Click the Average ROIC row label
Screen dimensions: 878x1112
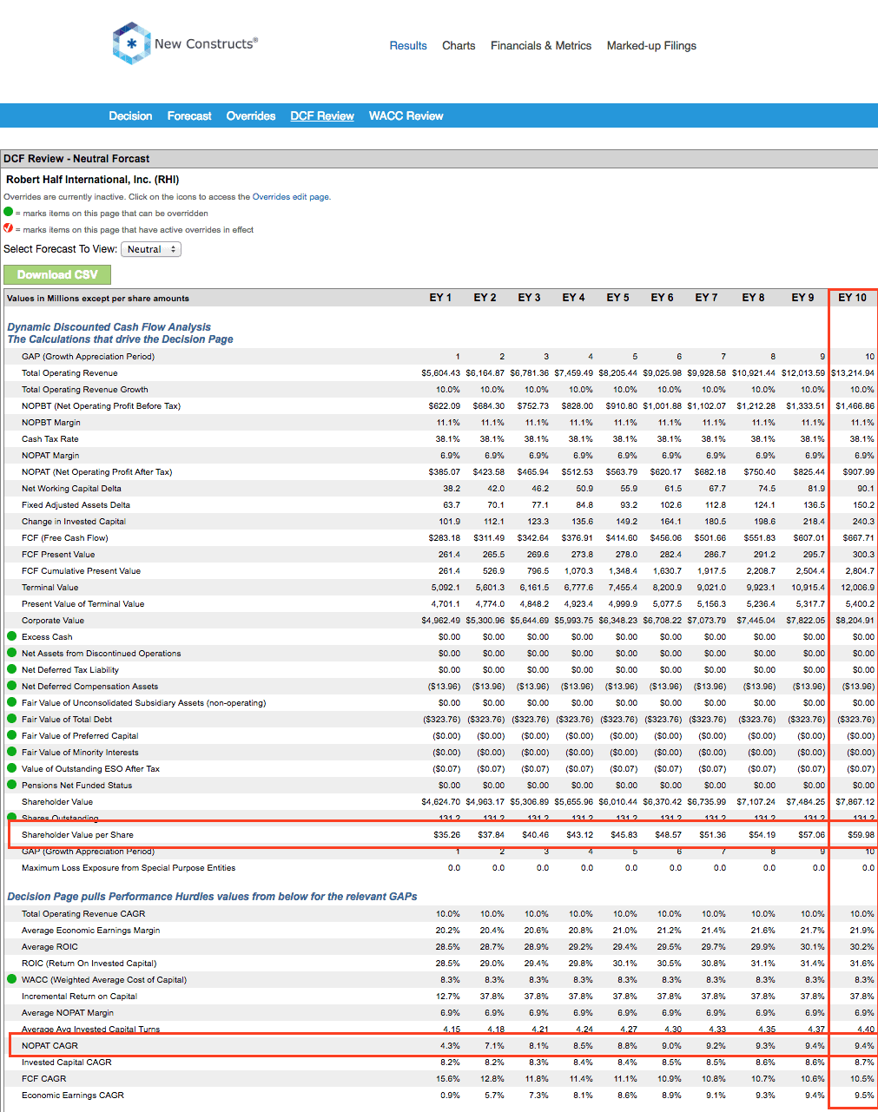pyautogui.click(x=50, y=946)
